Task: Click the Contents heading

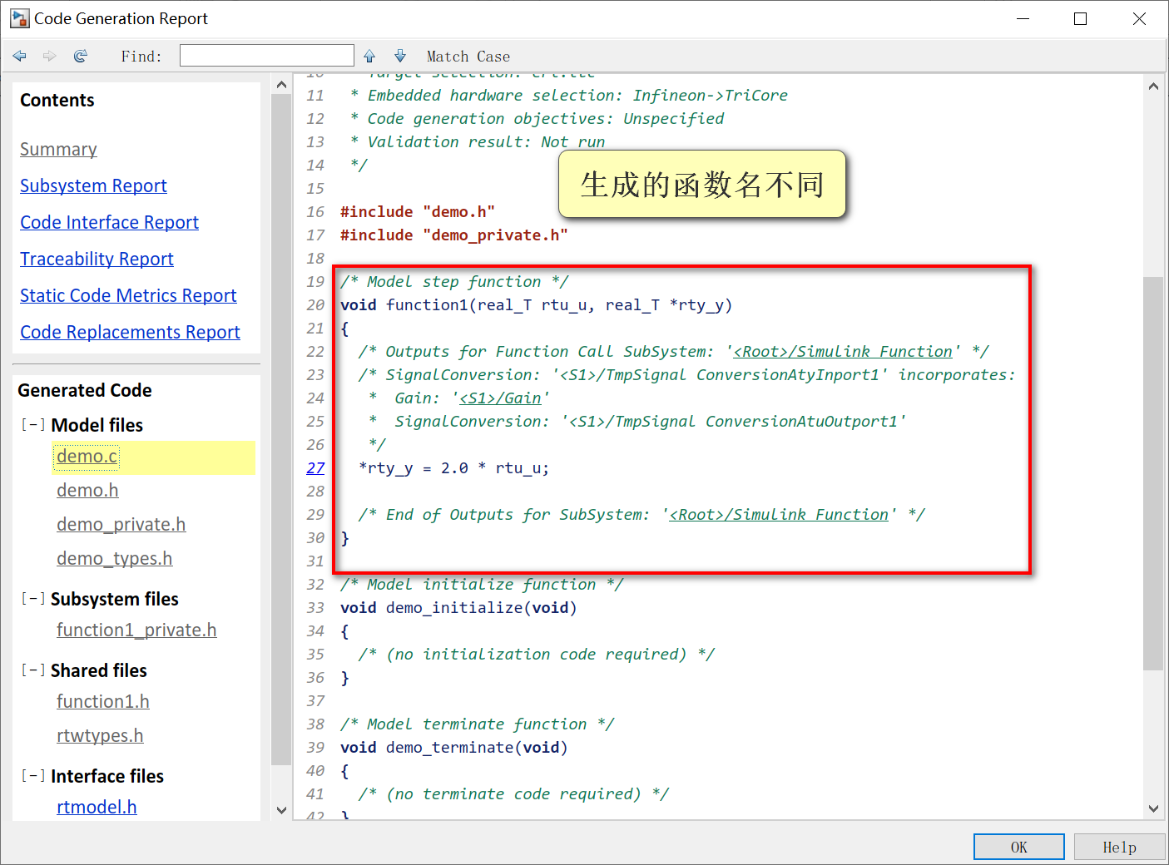Action: (x=57, y=100)
